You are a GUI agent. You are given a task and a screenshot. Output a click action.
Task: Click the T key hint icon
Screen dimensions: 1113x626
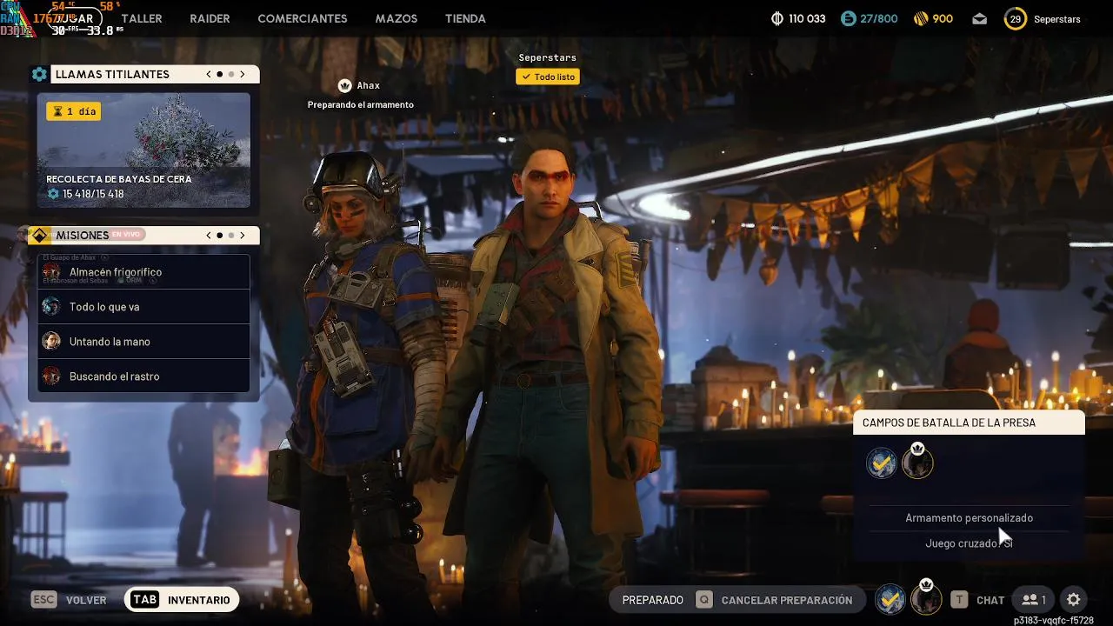[958, 600]
